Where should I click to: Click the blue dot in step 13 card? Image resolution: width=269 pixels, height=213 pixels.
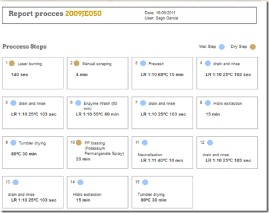[15, 182]
